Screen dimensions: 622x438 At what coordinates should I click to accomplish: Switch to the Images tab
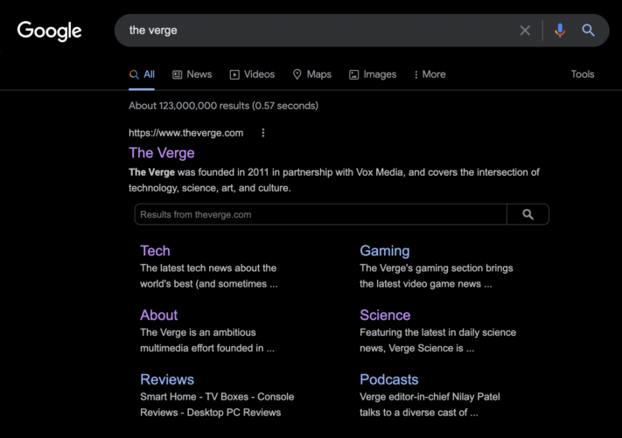pos(373,74)
